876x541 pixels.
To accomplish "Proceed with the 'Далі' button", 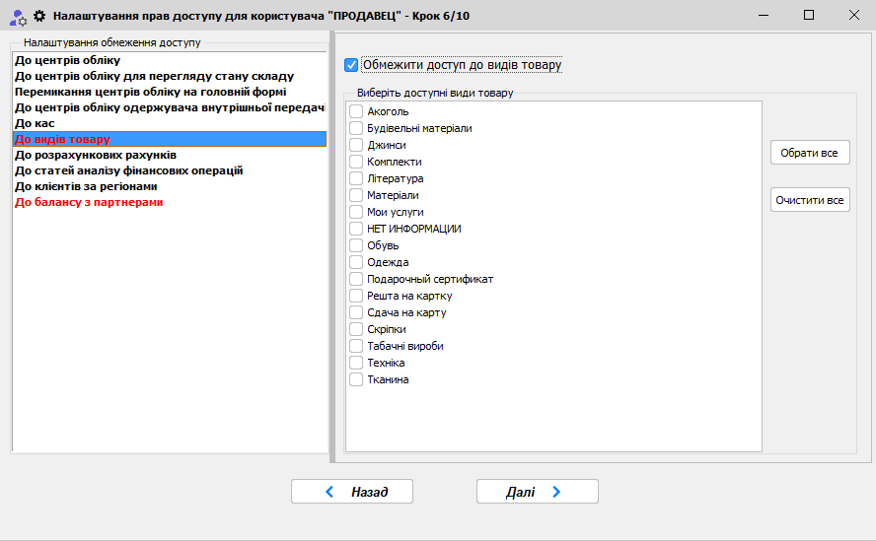I will [x=537, y=492].
